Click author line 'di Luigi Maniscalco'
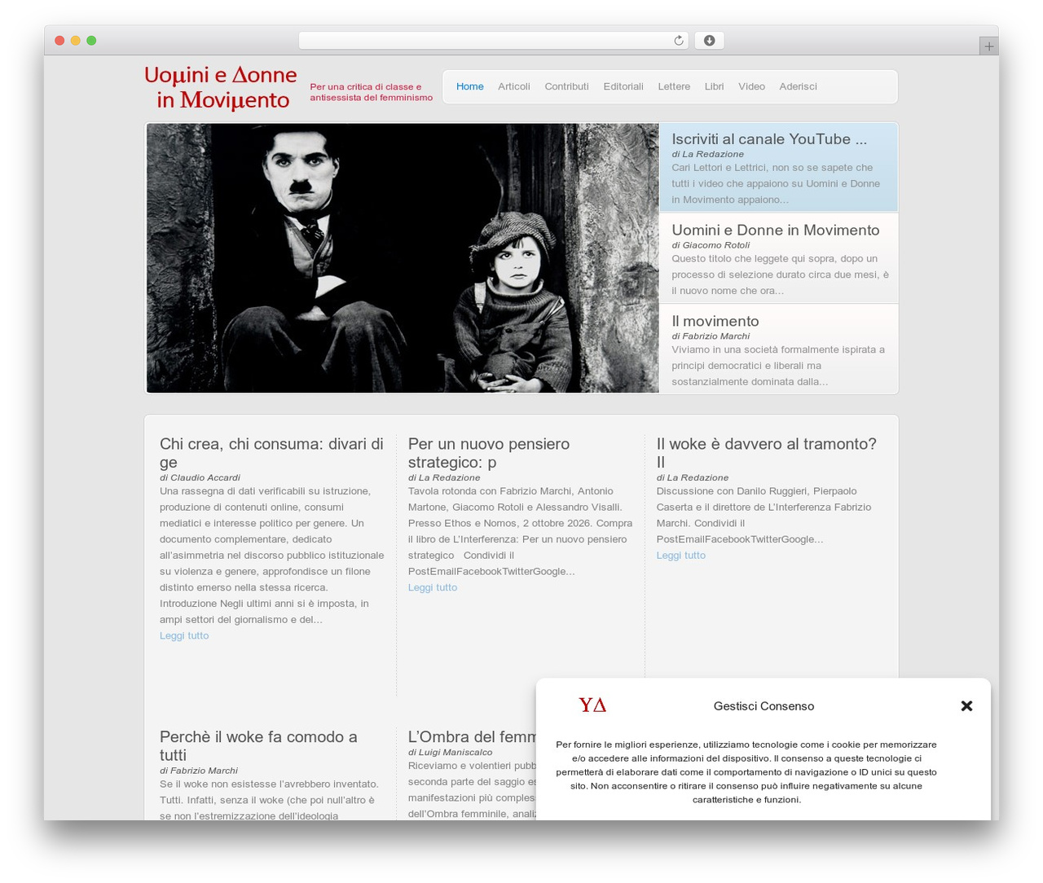 450,753
